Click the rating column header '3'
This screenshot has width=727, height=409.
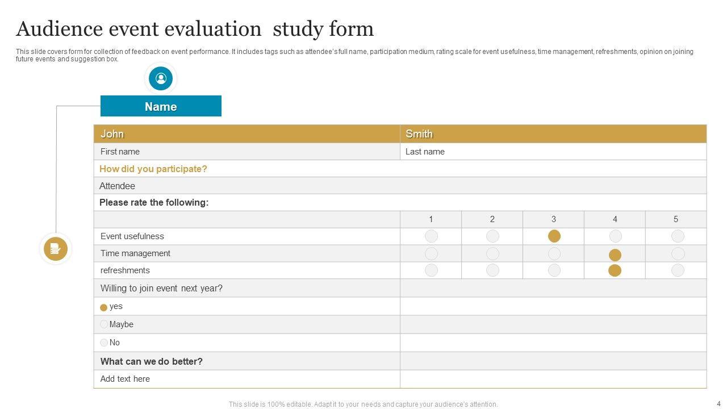[554, 219]
